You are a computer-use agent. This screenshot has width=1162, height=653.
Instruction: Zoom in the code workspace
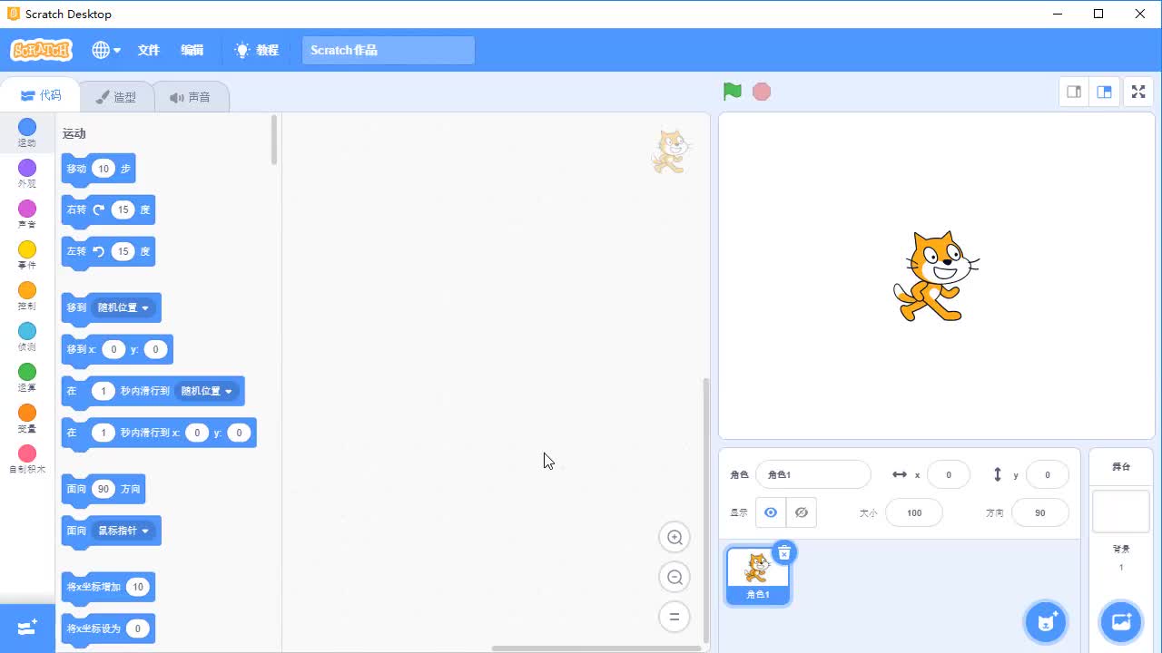[x=675, y=537]
